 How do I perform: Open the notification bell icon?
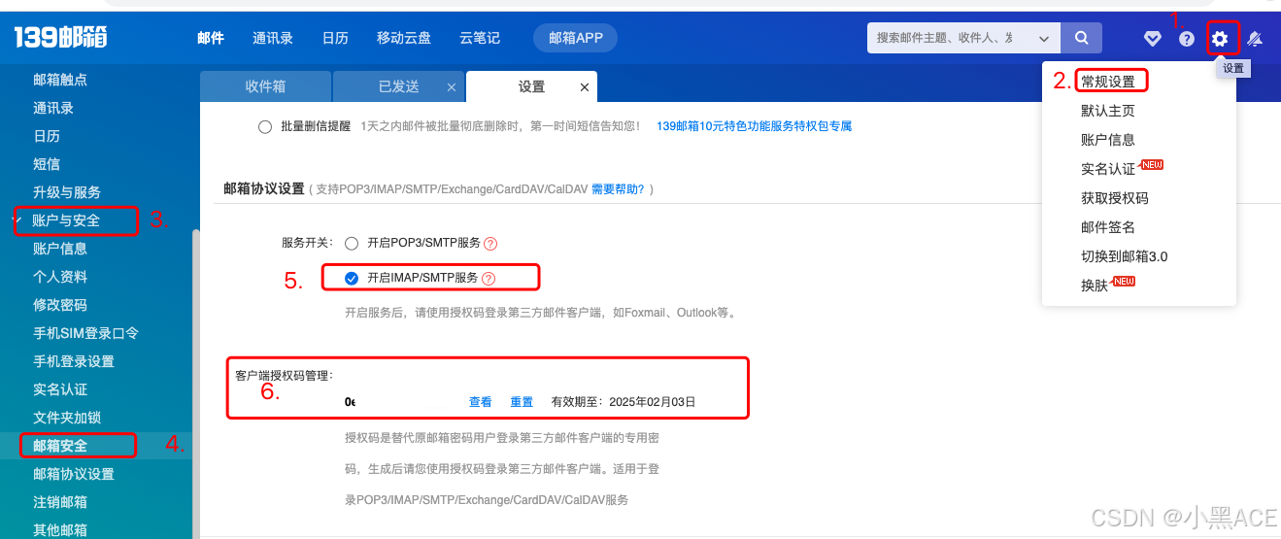click(1255, 39)
